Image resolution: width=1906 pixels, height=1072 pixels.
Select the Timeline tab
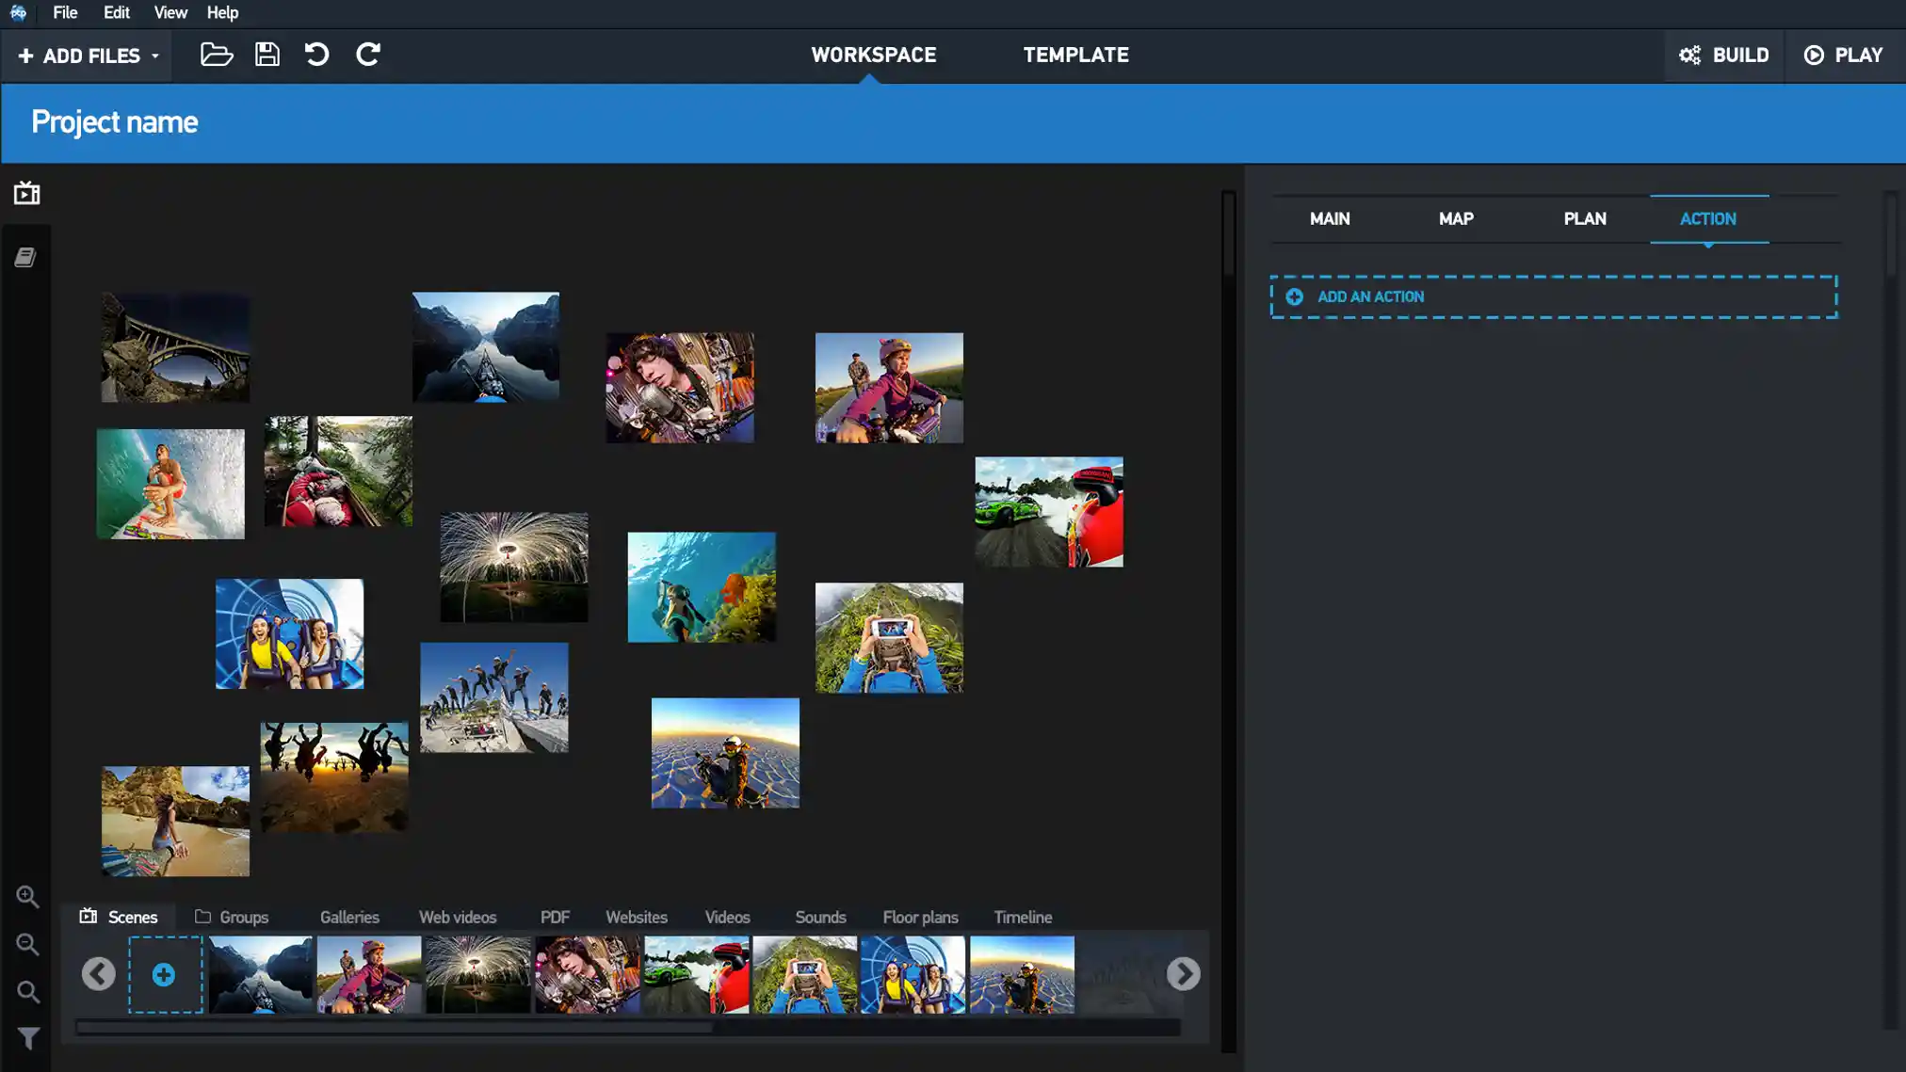(1023, 917)
